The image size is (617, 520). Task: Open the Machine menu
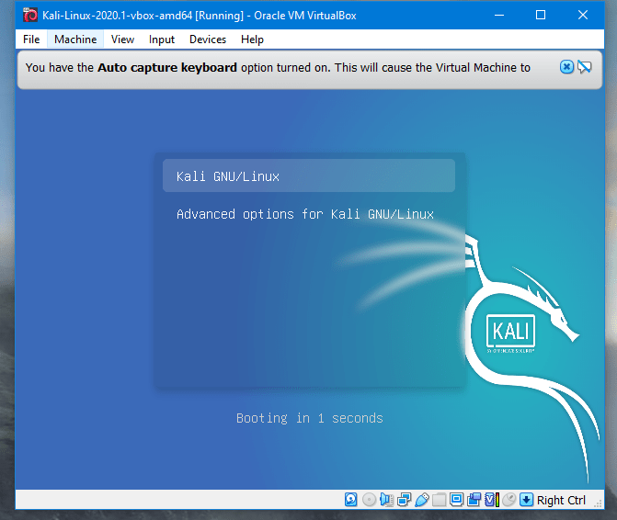tap(75, 40)
